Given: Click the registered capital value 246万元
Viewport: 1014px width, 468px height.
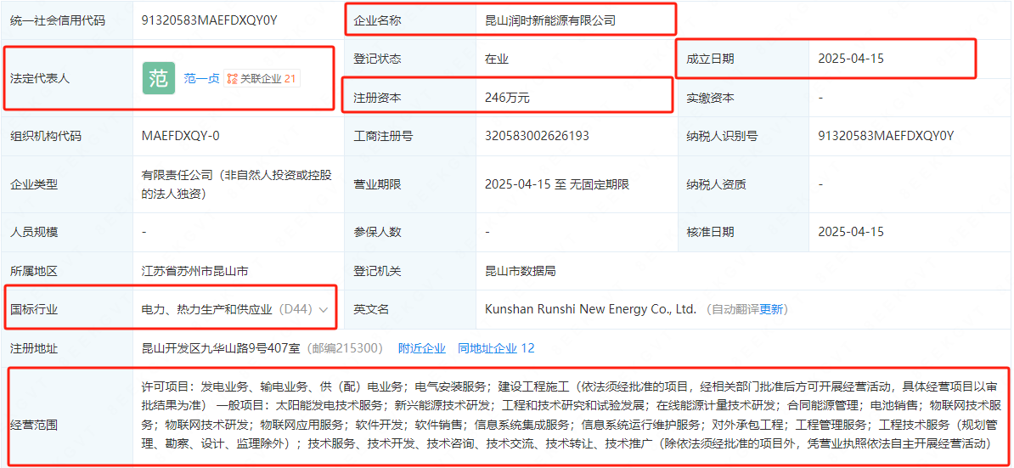Looking at the screenshot, I should click(x=507, y=98).
